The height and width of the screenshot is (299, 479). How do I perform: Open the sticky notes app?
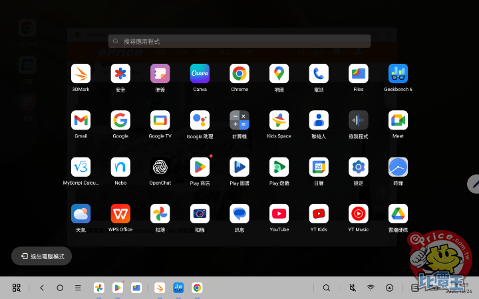tap(160, 74)
